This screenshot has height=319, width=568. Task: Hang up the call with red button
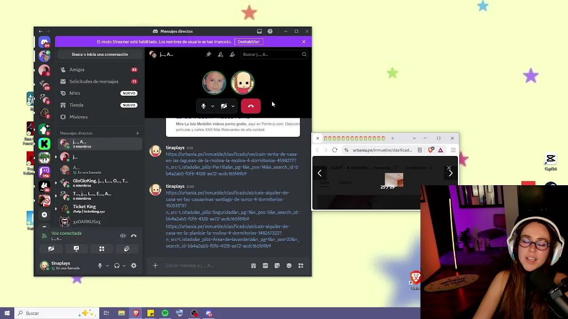pyautogui.click(x=251, y=106)
